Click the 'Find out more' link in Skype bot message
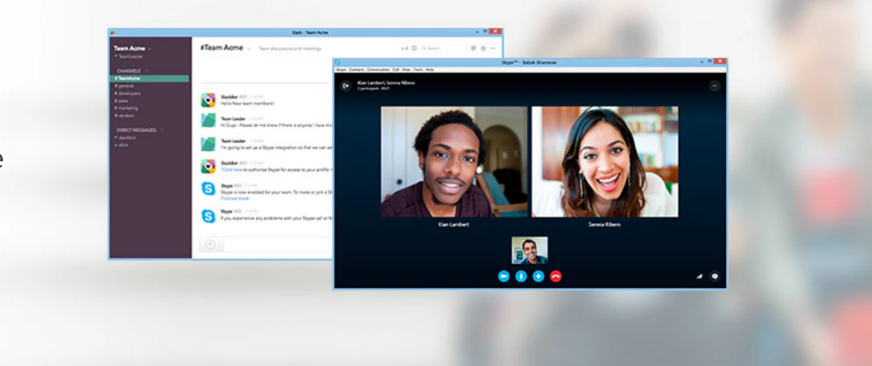 coord(235,198)
